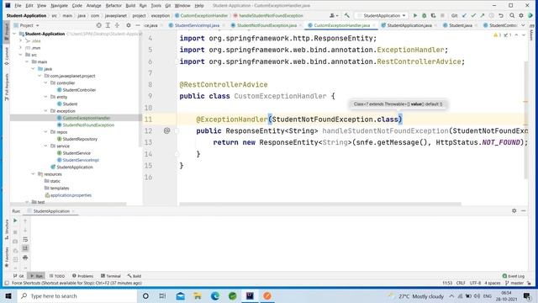Open Project panel options gear
538x303 pixels.
pos(129,25)
